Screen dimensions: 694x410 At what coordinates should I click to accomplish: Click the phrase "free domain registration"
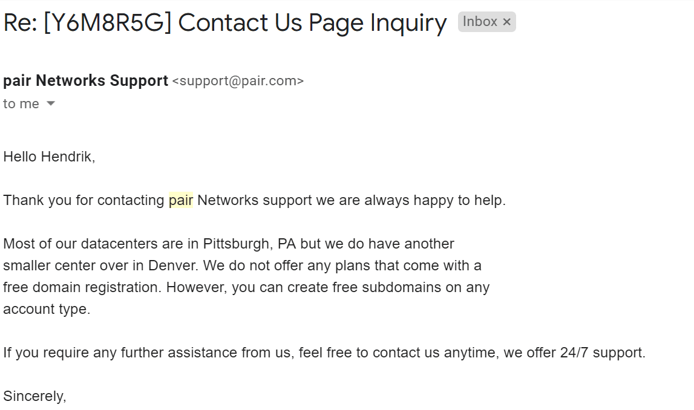[x=82, y=287]
